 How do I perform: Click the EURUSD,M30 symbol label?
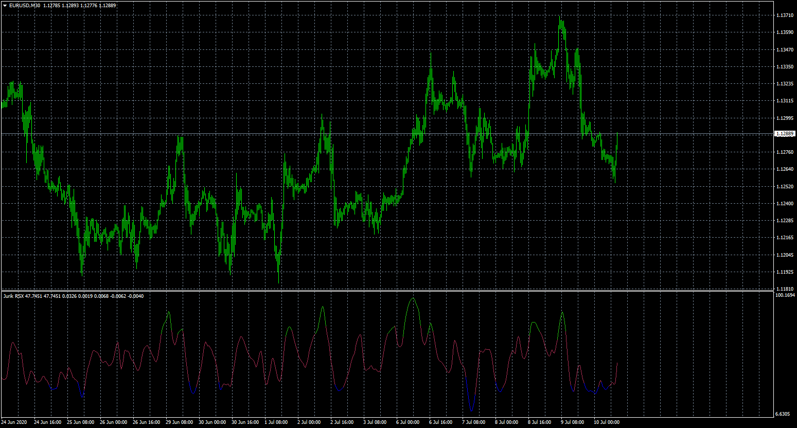[25, 6]
